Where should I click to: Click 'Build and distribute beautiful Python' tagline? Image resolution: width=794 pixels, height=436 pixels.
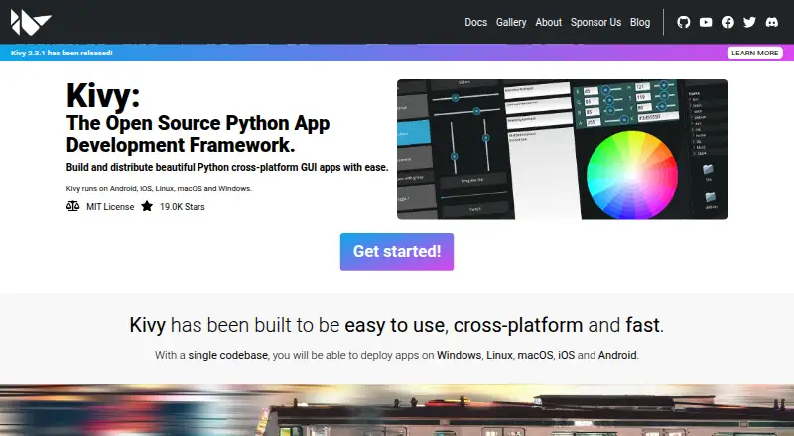[x=227, y=167]
